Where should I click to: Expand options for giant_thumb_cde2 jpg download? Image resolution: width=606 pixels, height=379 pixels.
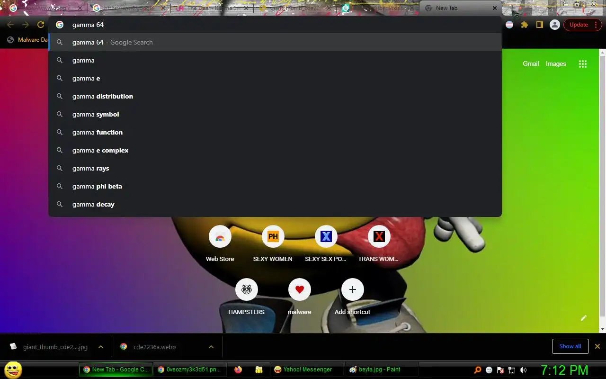(x=101, y=347)
